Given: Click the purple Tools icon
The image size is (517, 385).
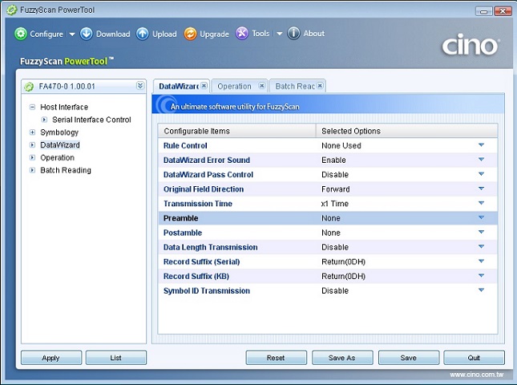Looking at the screenshot, I should (242, 34).
